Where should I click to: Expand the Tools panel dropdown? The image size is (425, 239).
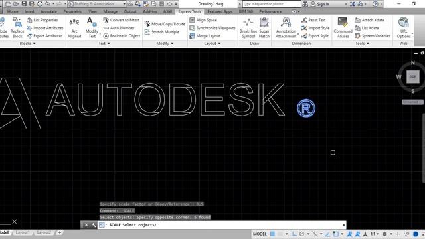coord(362,43)
